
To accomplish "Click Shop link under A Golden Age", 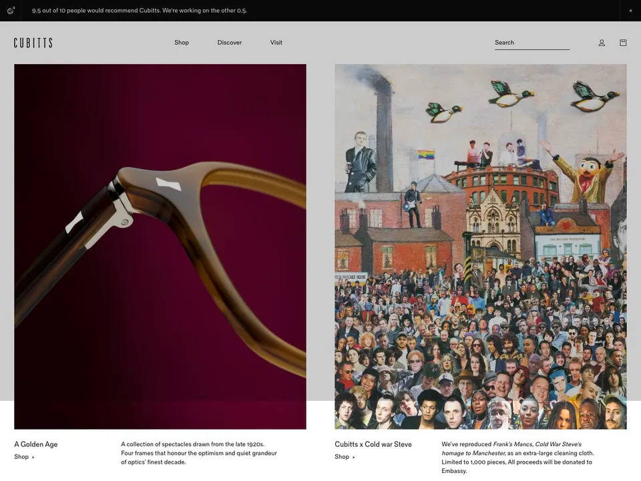I will click(24, 457).
